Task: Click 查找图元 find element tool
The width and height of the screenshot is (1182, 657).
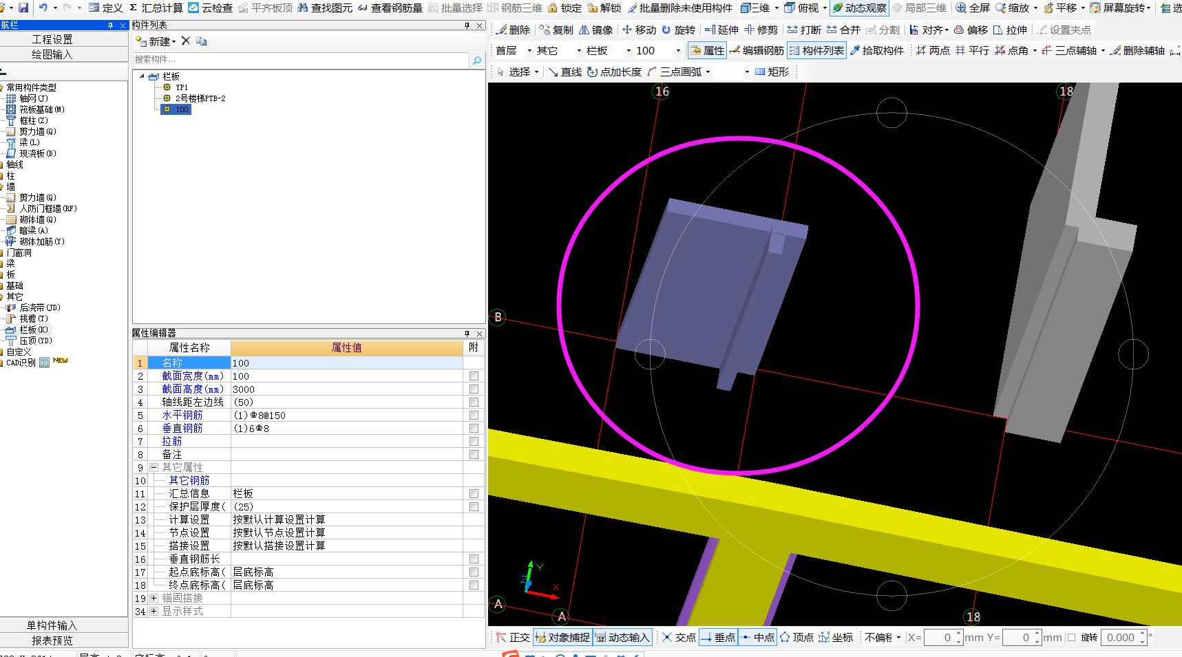Action: [x=324, y=8]
